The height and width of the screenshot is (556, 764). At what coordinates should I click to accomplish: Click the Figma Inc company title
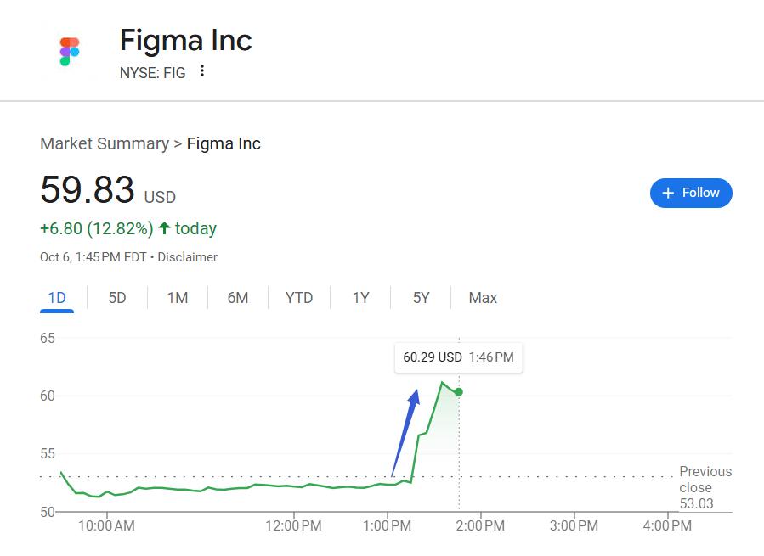pyautogui.click(x=186, y=41)
